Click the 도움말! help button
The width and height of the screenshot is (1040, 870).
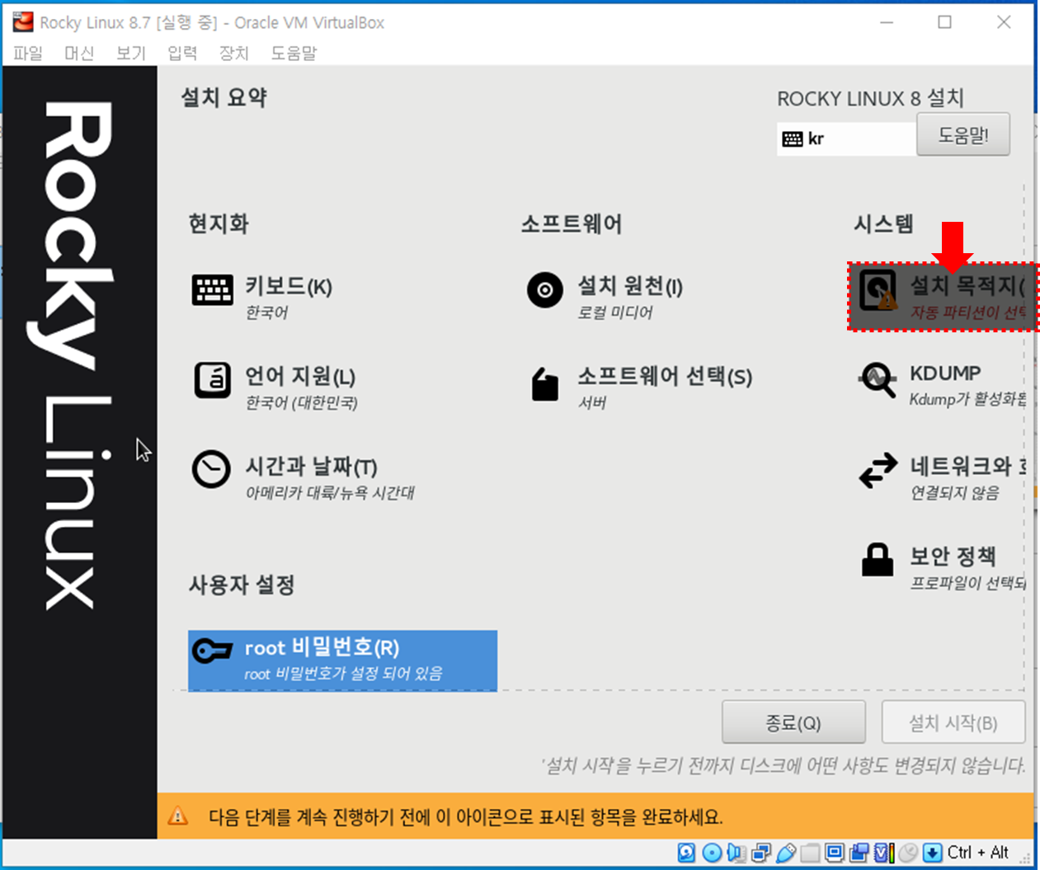(x=963, y=134)
